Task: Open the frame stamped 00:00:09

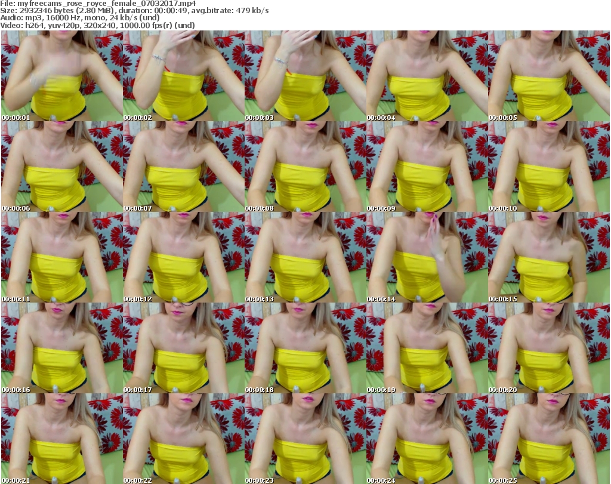Action: pyautogui.click(x=427, y=167)
